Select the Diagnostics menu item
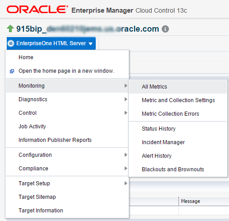Image resolution: width=229 pixels, height=221 pixels. click(x=67, y=99)
